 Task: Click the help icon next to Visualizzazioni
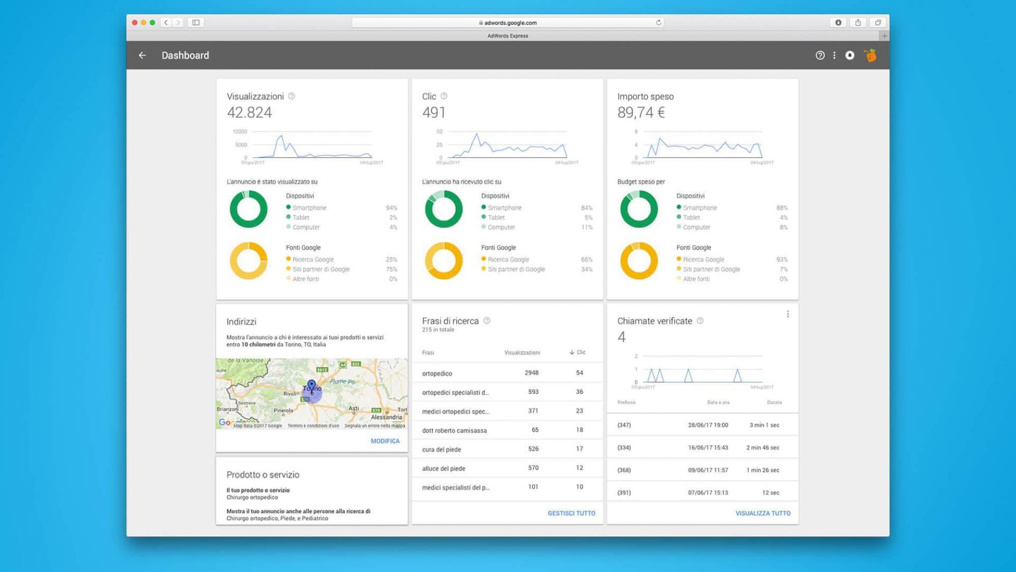point(292,96)
